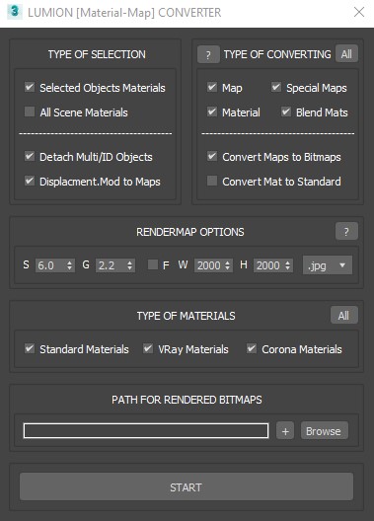Click the W width spinner arrows
The image size is (374, 521).
click(228, 265)
